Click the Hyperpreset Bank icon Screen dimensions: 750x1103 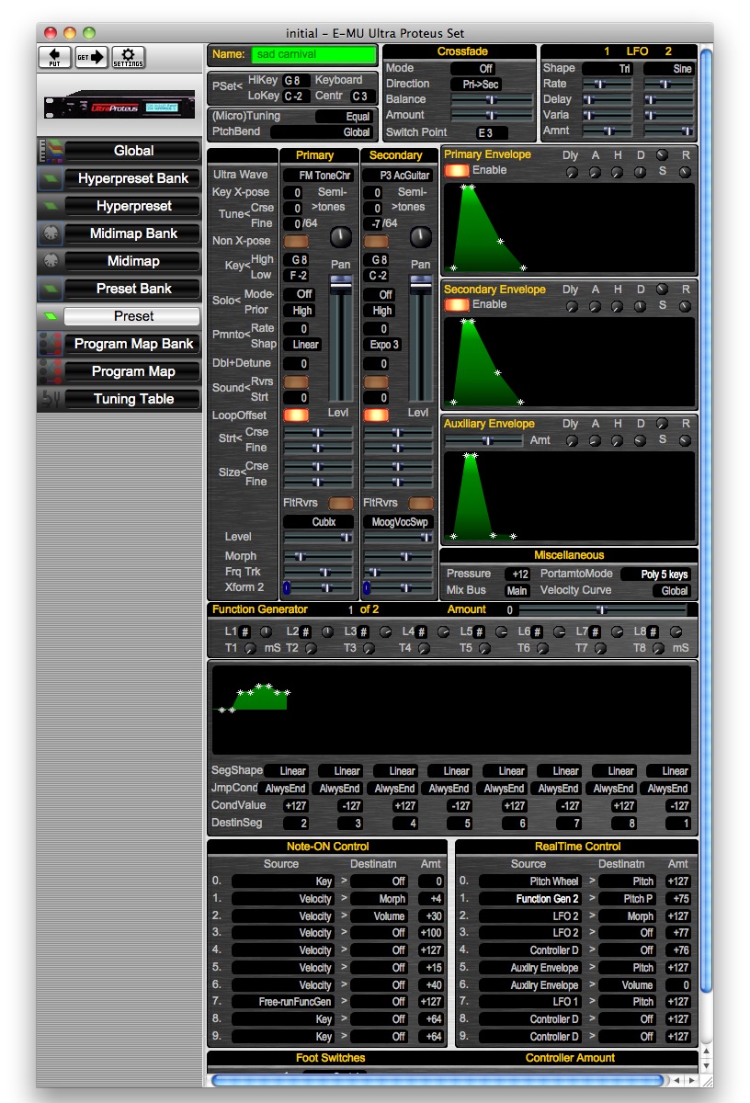(x=51, y=178)
